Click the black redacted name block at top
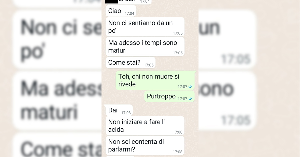 tap(112, 1)
